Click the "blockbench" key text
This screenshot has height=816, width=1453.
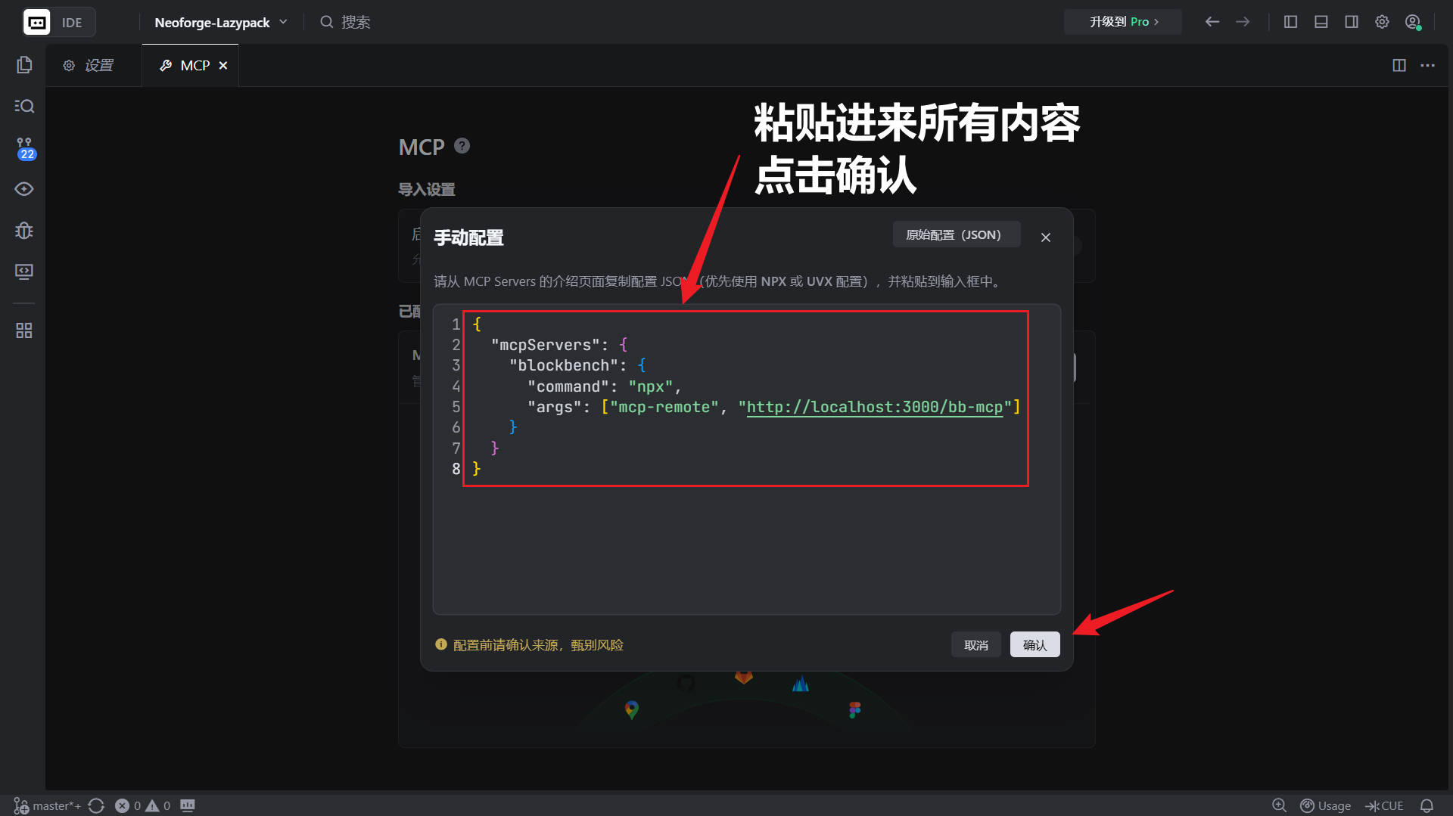point(563,365)
